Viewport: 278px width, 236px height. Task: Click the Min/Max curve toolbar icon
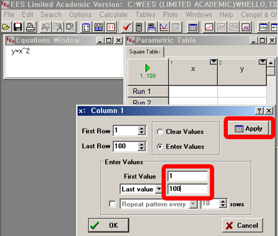pyautogui.click(x=164, y=27)
